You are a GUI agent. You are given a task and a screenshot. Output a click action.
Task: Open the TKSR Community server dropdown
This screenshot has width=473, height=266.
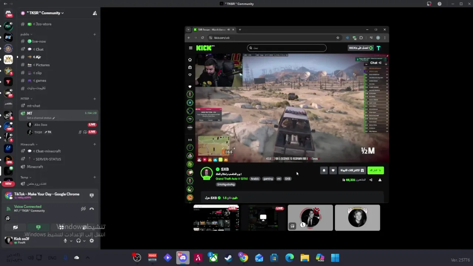(45, 13)
